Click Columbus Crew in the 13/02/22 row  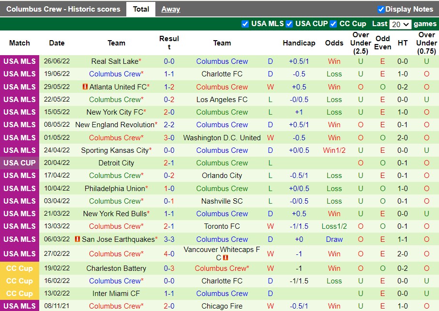coord(222,294)
